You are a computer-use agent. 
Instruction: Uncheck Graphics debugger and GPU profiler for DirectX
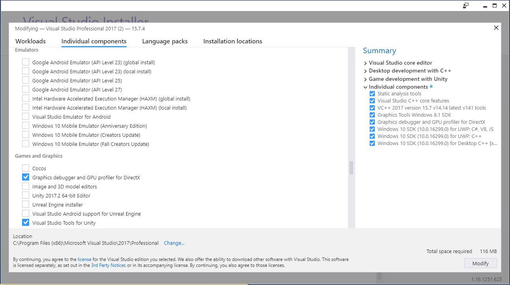[26, 177]
